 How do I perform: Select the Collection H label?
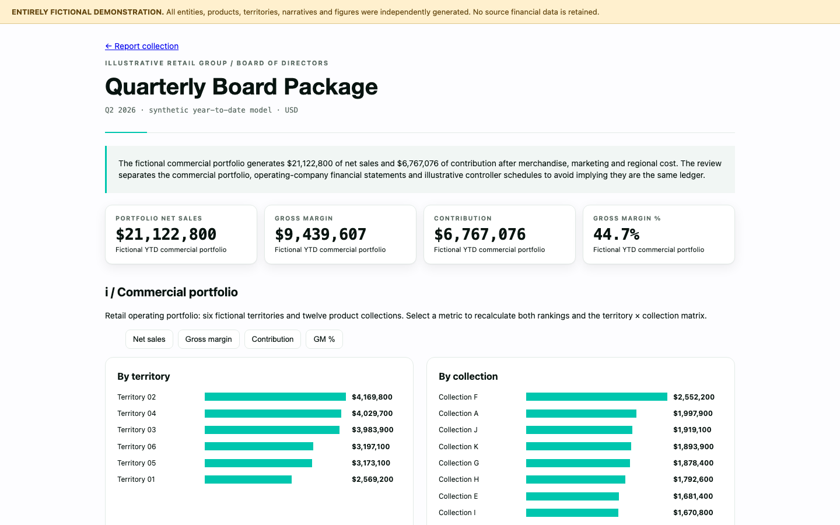[459, 480]
